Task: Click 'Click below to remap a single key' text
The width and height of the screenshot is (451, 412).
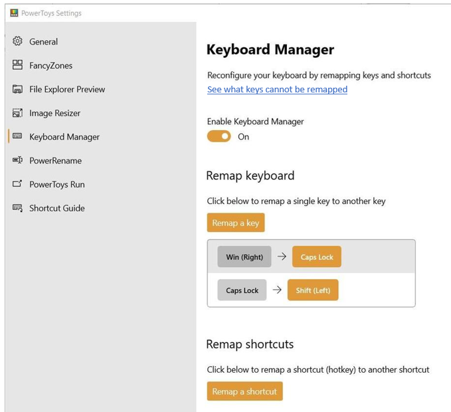Action: pos(296,201)
